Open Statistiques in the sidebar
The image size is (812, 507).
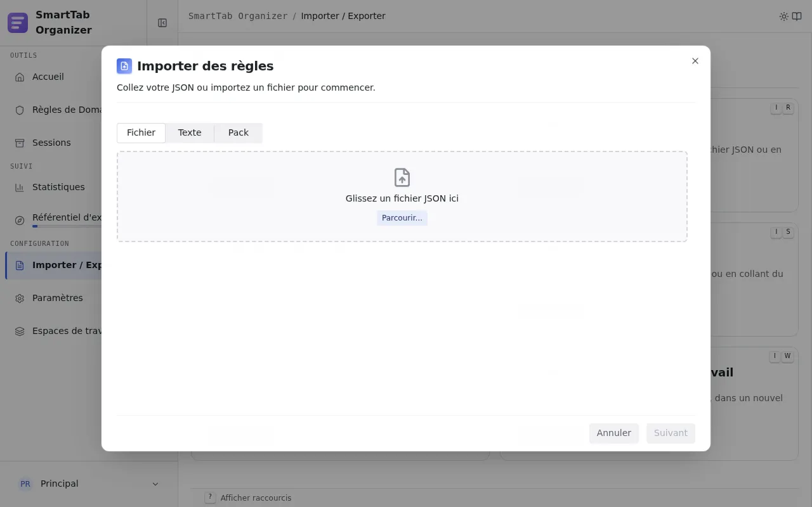pyautogui.click(x=58, y=187)
